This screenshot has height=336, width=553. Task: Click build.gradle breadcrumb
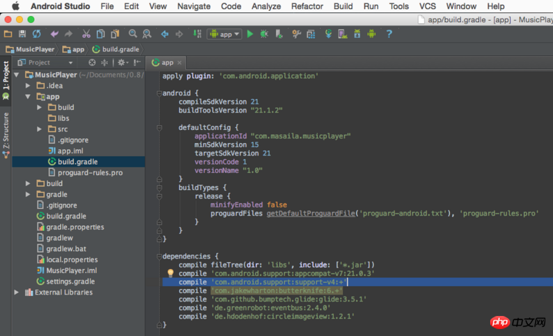pyautogui.click(x=116, y=49)
